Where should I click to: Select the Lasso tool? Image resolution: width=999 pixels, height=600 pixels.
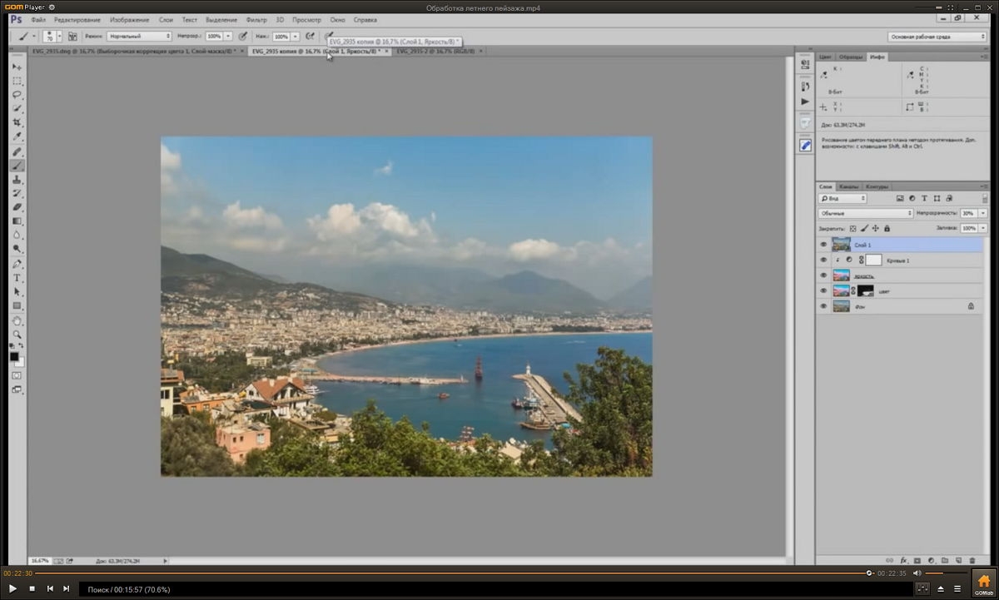[x=17, y=95]
